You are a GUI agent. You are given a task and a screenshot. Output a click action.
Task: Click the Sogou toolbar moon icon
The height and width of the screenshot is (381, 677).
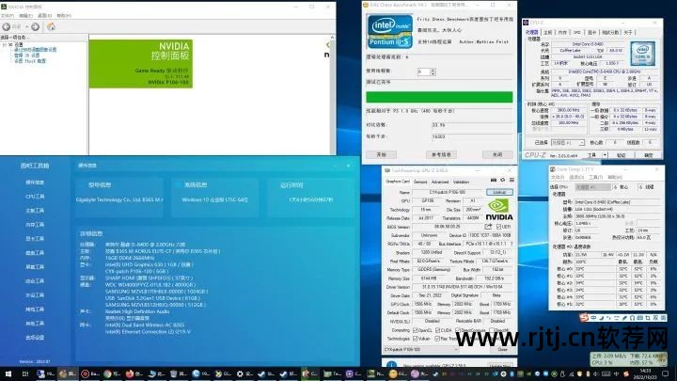[601, 318]
